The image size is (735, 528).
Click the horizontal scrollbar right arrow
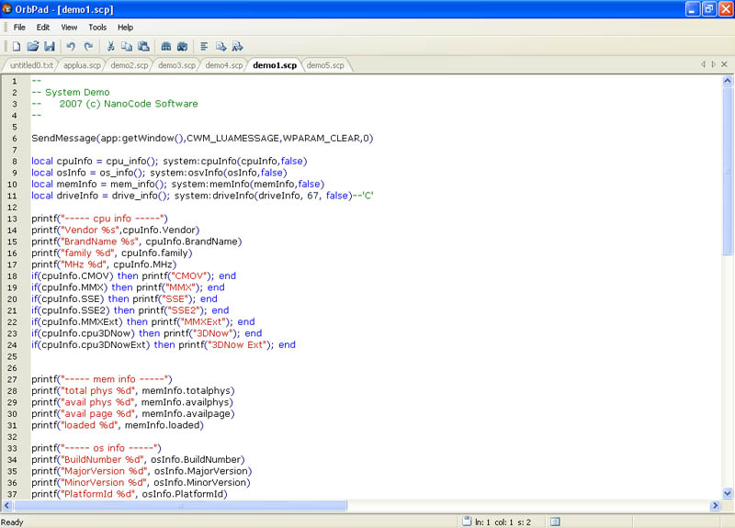tap(717, 505)
